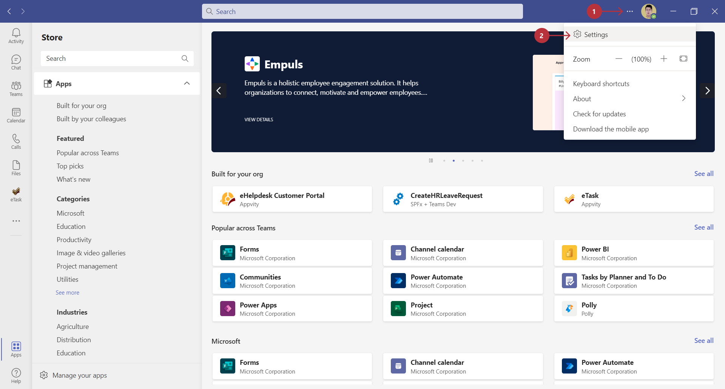Screen dimensions: 725x389
Task: Select Settings from the menu
Action: (595, 35)
